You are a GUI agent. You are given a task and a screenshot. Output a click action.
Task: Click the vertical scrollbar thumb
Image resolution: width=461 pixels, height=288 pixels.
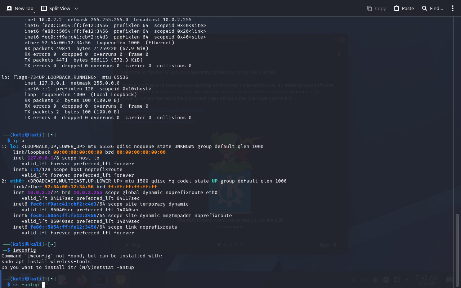coord(457,250)
